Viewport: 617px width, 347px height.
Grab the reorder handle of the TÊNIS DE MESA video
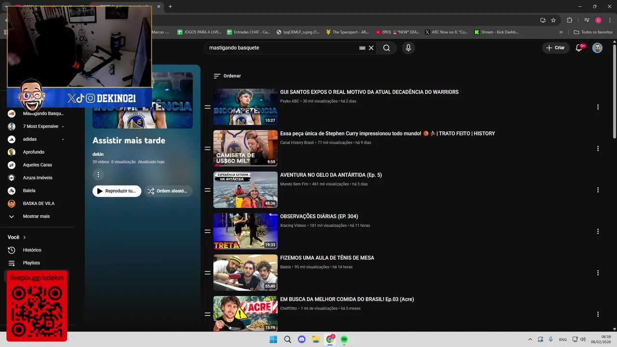[x=207, y=273]
